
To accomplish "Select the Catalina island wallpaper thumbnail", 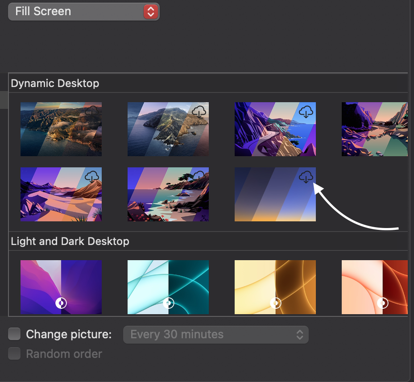I will [x=168, y=129].
